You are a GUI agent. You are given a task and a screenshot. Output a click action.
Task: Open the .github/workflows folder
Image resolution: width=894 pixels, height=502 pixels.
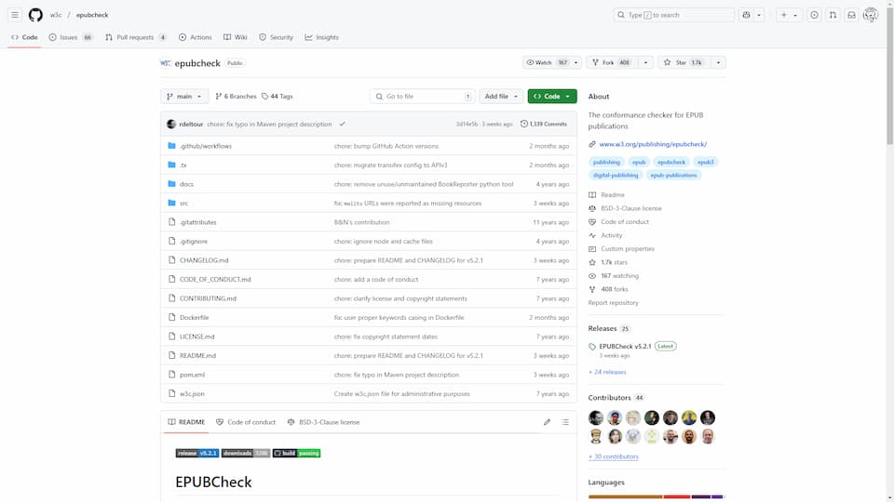click(x=206, y=146)
